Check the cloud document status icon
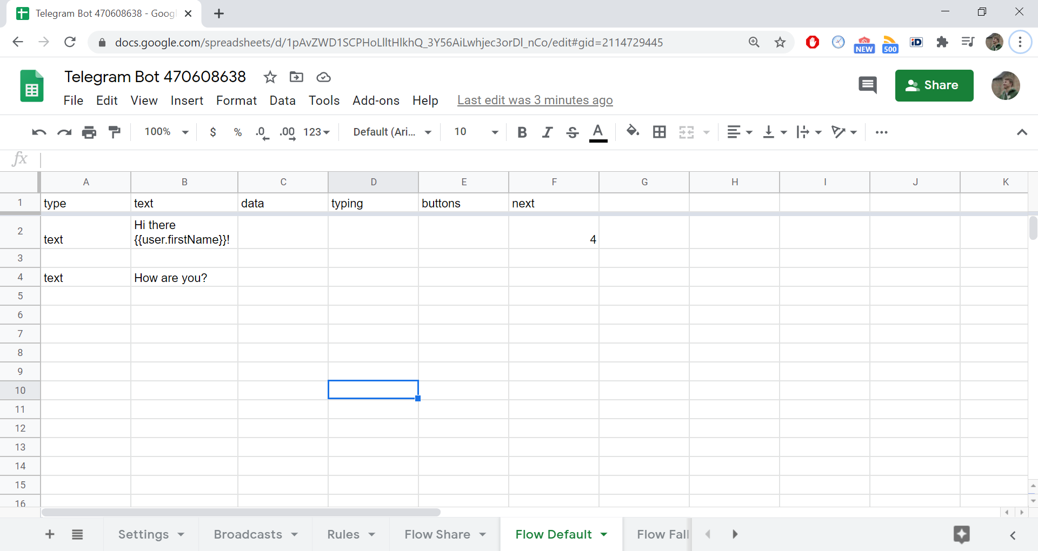The width and height of the screenshot is (1038, 551). pos(323,77)
